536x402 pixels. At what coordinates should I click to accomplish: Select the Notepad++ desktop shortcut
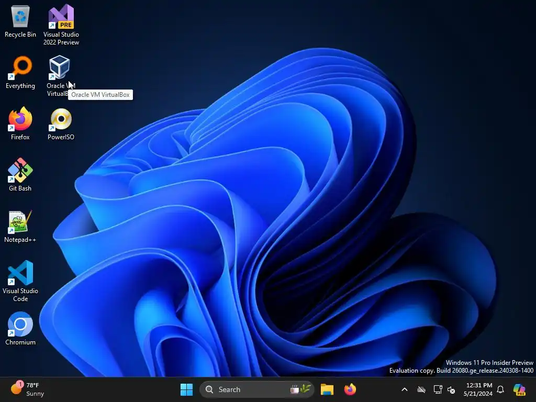point(20,226)
